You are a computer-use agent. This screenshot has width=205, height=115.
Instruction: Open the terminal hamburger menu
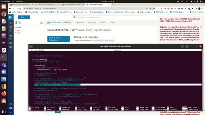187,46
